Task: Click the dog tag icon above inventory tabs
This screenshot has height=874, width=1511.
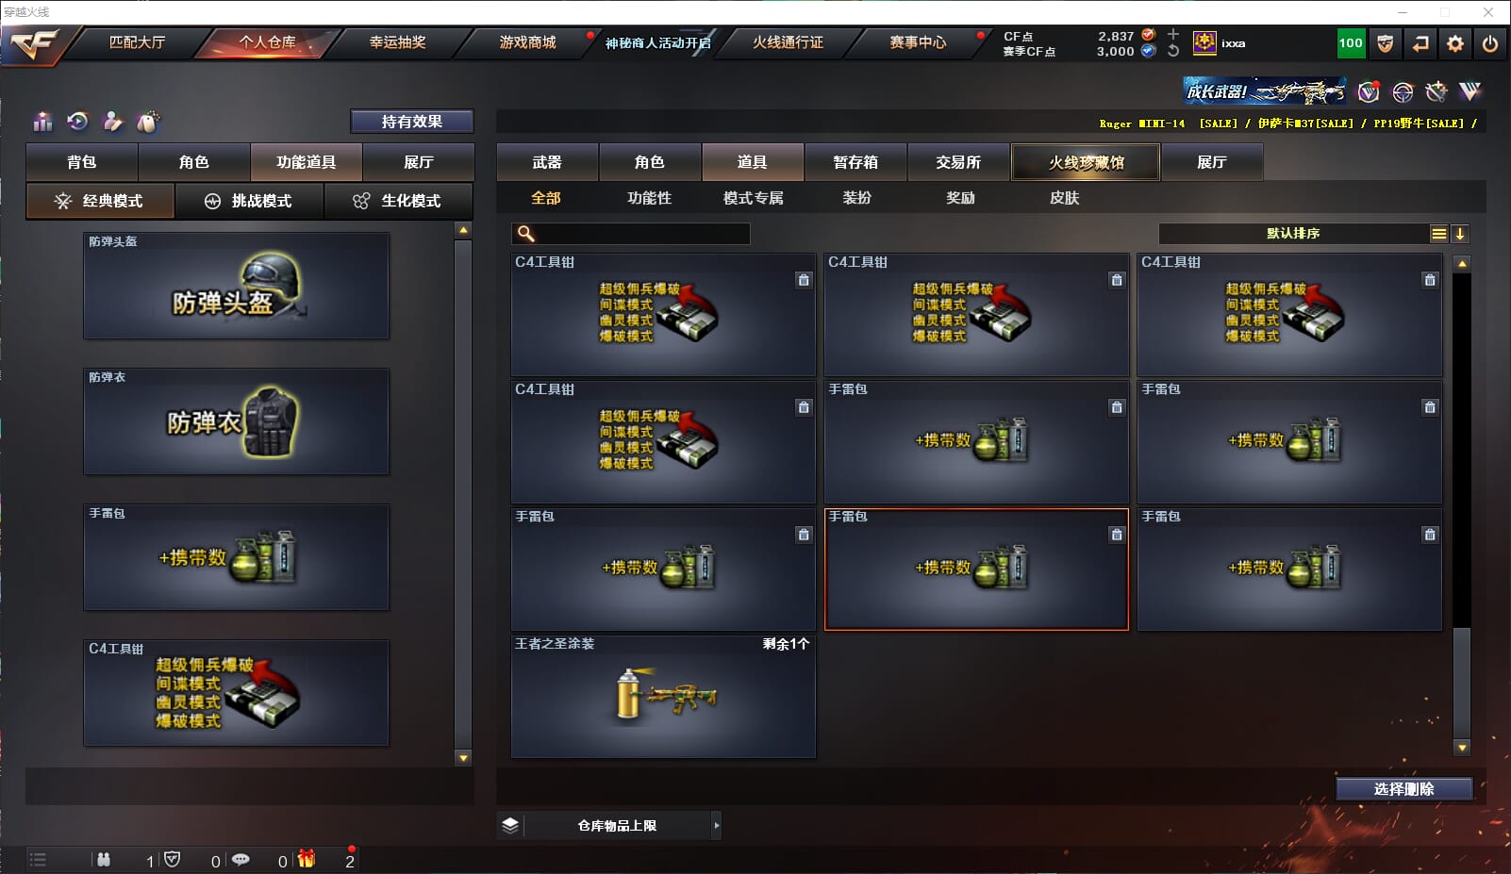Action: (147, 121)
